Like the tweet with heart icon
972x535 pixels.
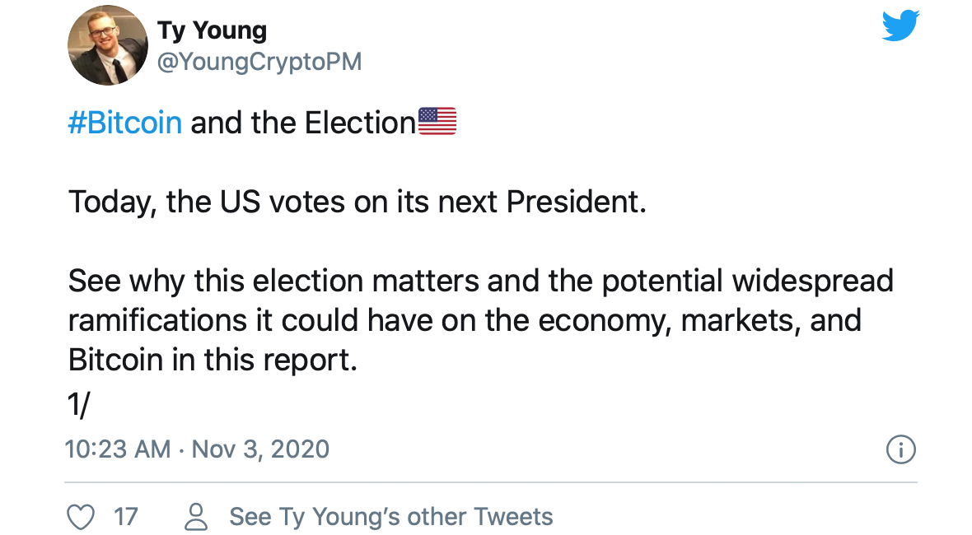click(80, 517)
